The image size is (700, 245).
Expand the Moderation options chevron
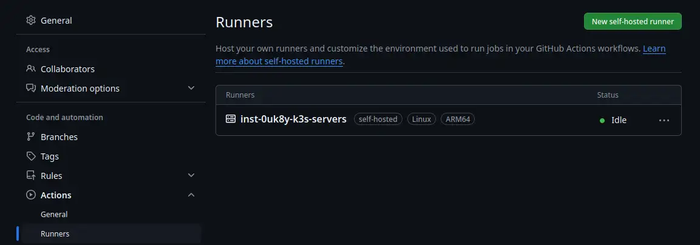(191, 88)
